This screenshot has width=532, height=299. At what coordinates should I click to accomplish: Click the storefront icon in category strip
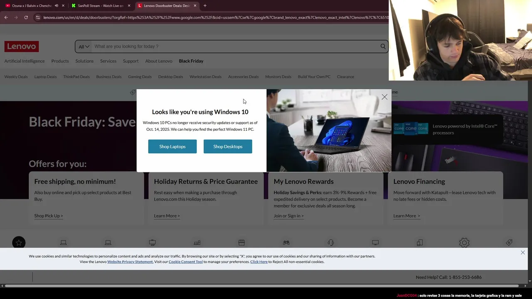(241, 243)
